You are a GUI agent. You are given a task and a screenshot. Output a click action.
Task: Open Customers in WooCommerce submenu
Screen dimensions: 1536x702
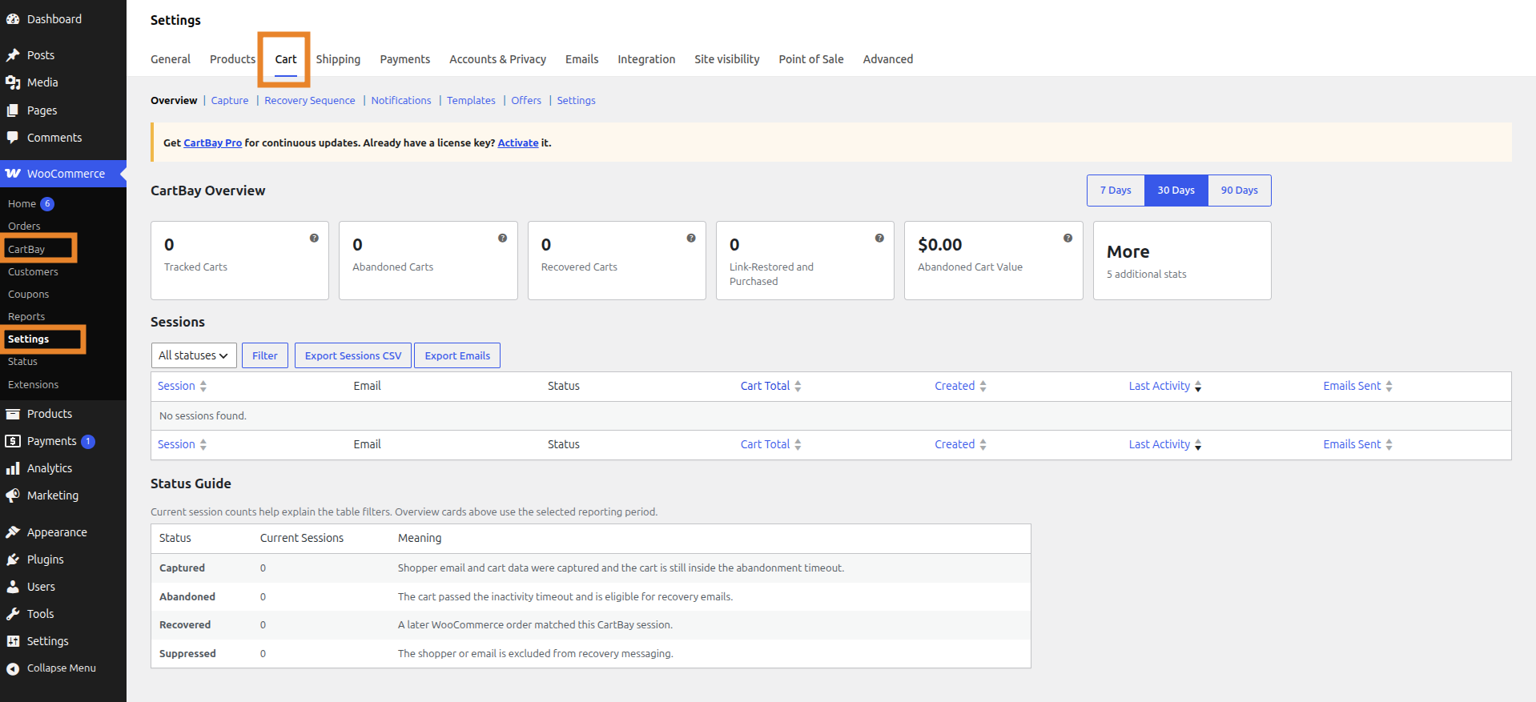pyautogui.click(x=33, y=272)
